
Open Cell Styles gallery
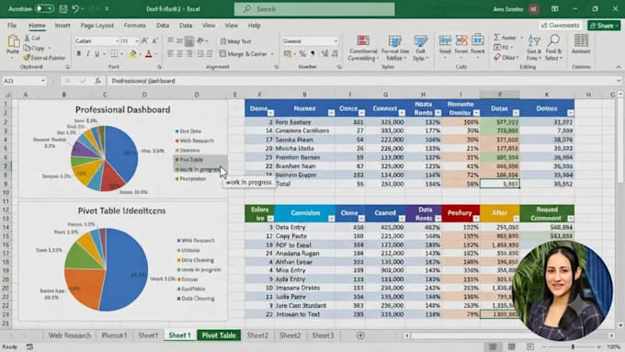coord(420,48)
